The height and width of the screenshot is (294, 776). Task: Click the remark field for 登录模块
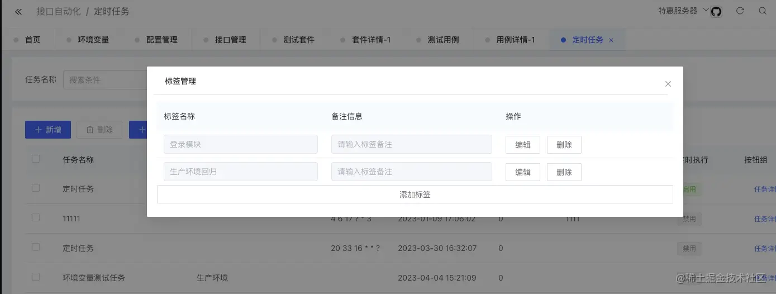[412, 144]
